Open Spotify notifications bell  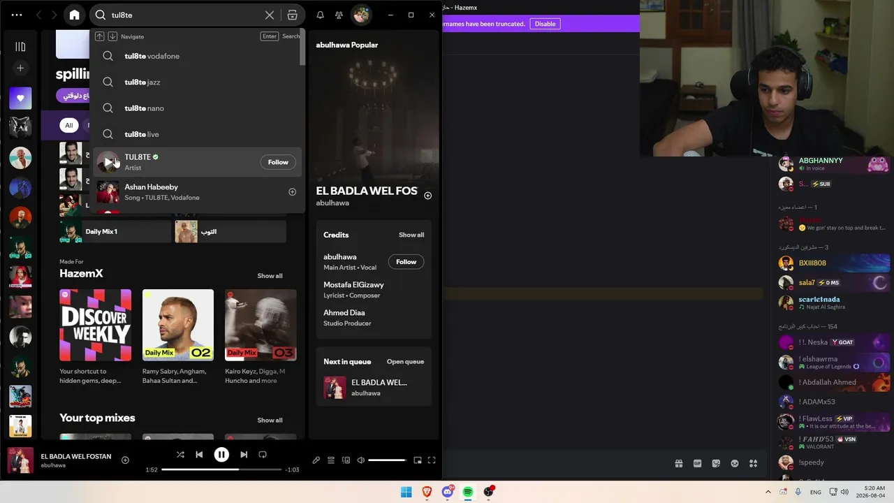[x=320, y=15]
